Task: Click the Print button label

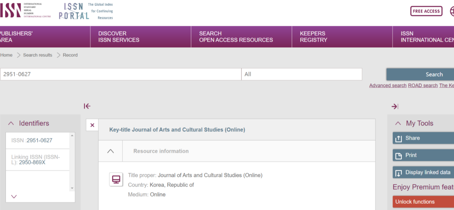Action: 411,155
